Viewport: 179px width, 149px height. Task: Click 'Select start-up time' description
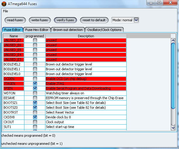tap(86, 127)
